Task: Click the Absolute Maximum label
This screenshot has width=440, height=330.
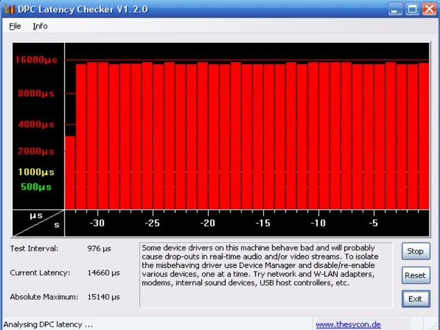Action: point(44,297)
